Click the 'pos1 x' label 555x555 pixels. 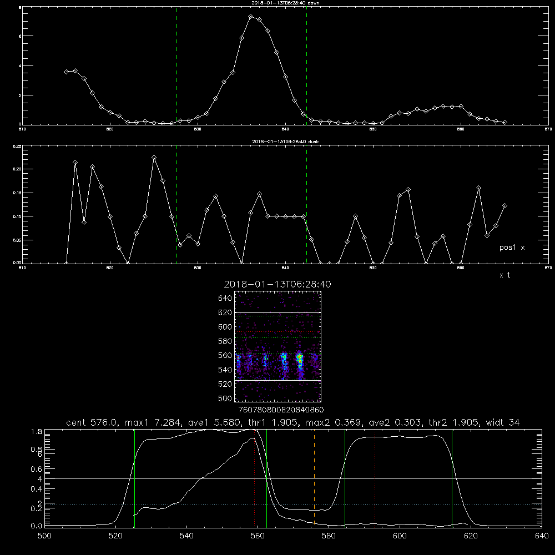(512, 248)
